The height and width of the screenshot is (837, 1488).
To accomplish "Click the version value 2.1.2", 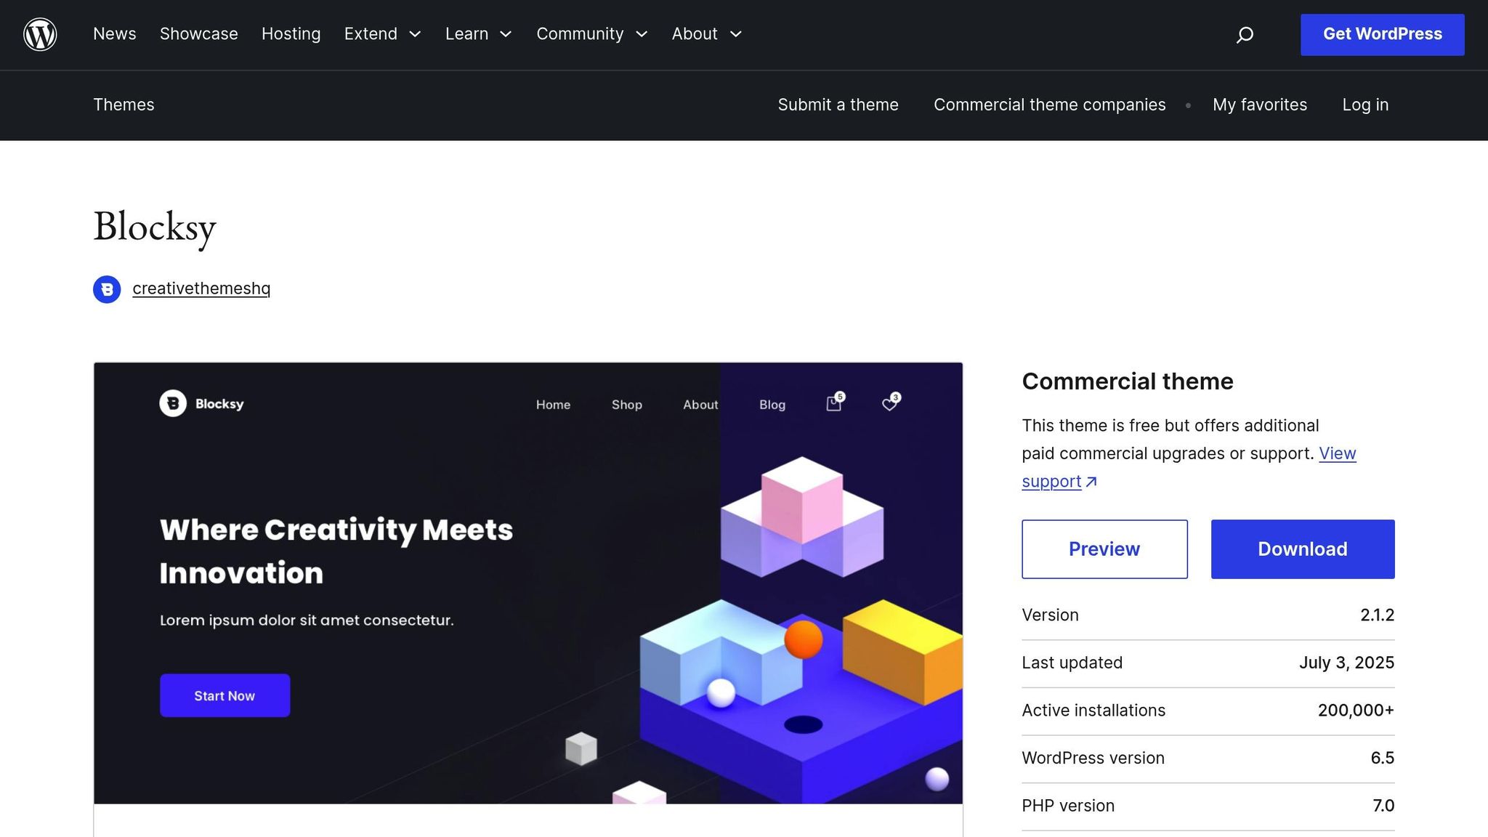I will pyautogui.click(x=1377, y=615).
